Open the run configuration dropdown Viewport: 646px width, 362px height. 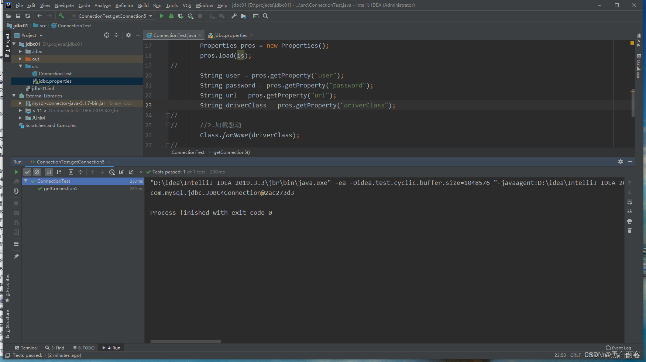coord(112,16)
